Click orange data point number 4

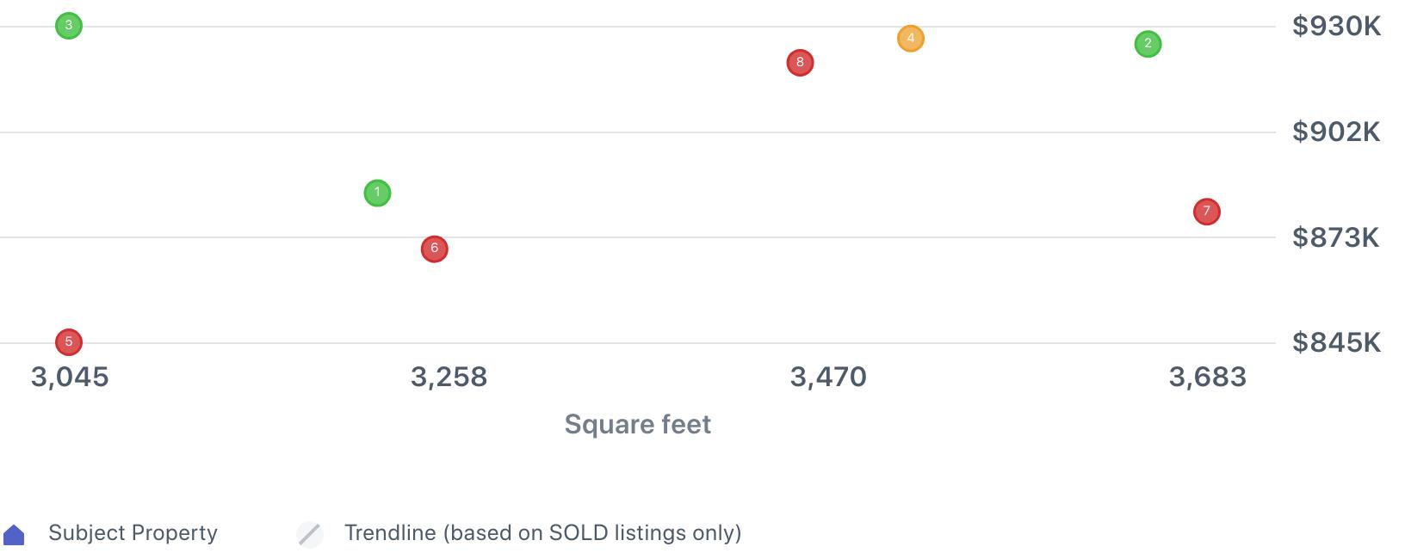point(910,39)
